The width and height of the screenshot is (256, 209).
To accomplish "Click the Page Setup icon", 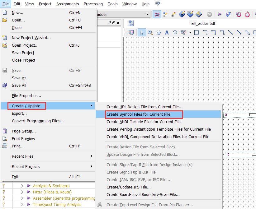I will 5,131.
